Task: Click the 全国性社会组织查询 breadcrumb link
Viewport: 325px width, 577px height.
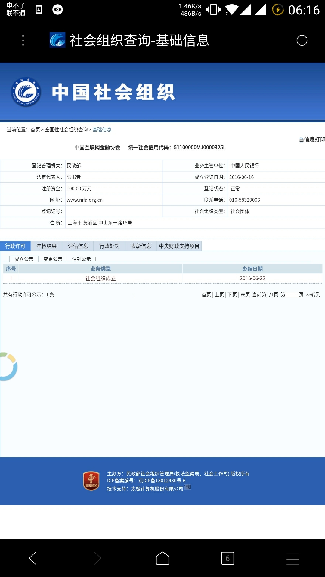Action: click(66, 130)
